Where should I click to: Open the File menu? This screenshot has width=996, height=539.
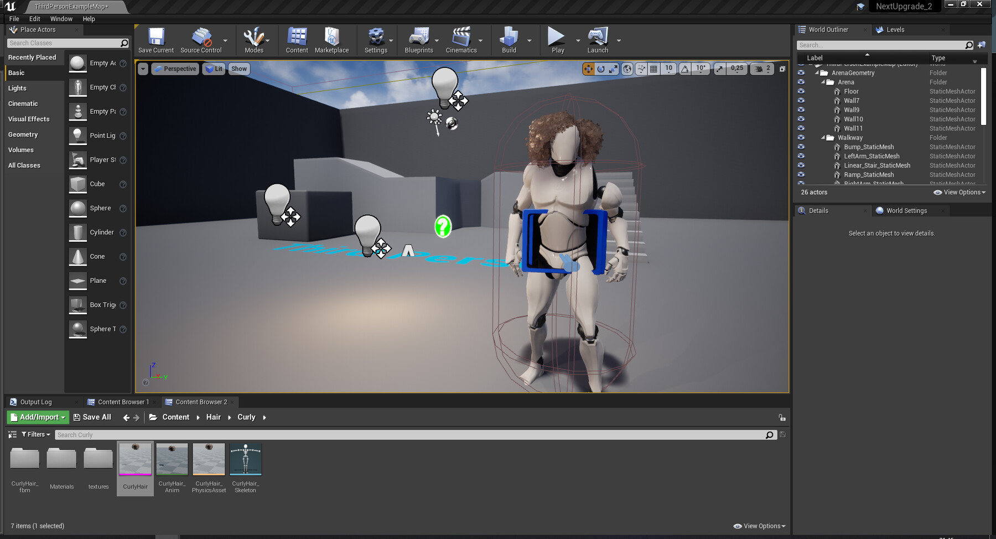pos(14,19)
